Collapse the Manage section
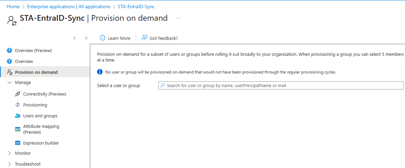405x168 pixels. [x=10, y=83]
